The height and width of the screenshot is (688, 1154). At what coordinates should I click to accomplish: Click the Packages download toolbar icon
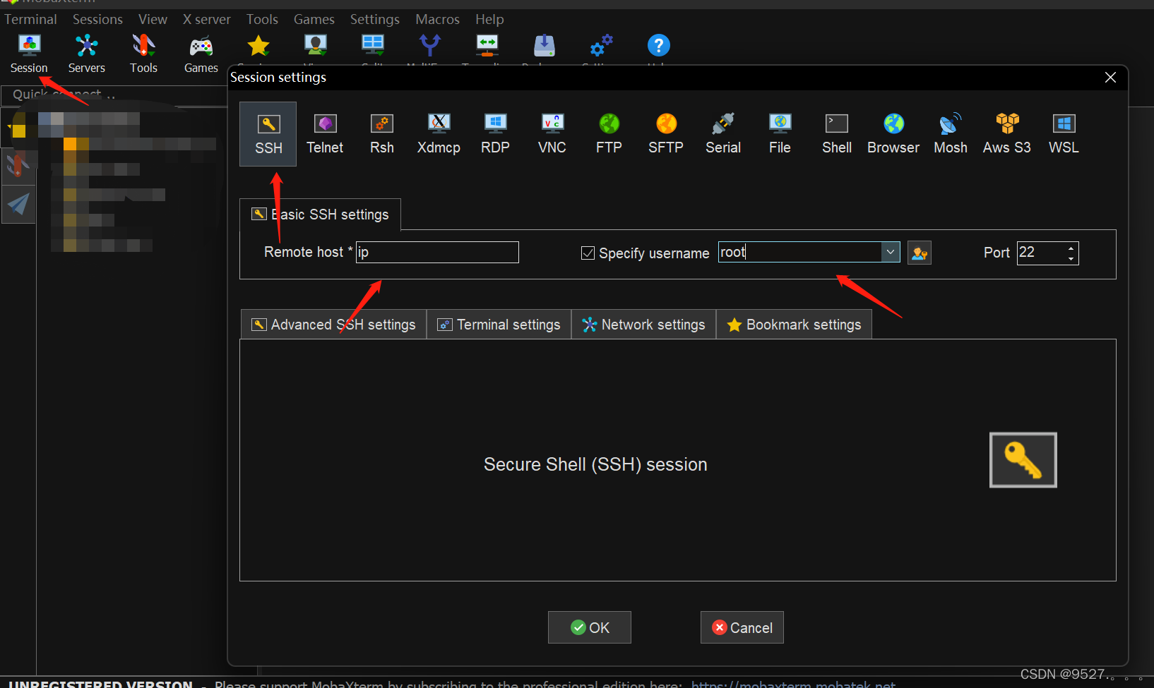tap(545, 47)
